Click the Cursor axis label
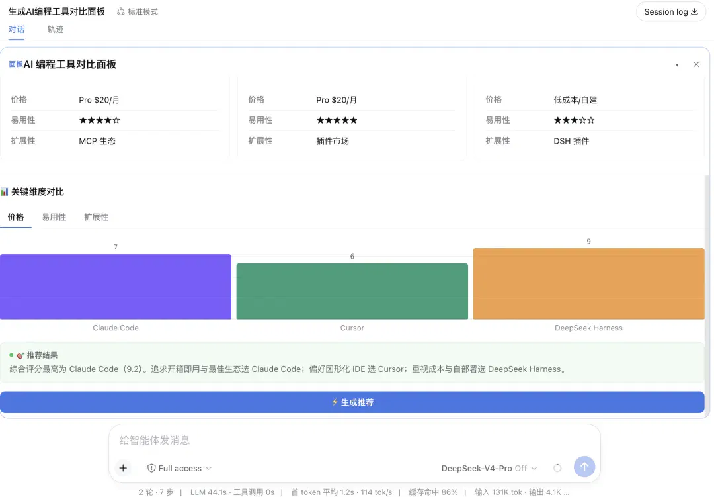The image size is (714, 497). [352, 328]
